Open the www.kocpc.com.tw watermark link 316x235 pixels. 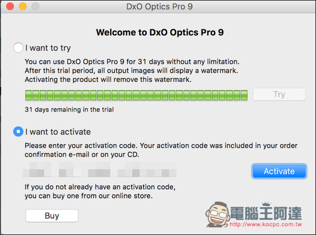[x=266, y=224]
